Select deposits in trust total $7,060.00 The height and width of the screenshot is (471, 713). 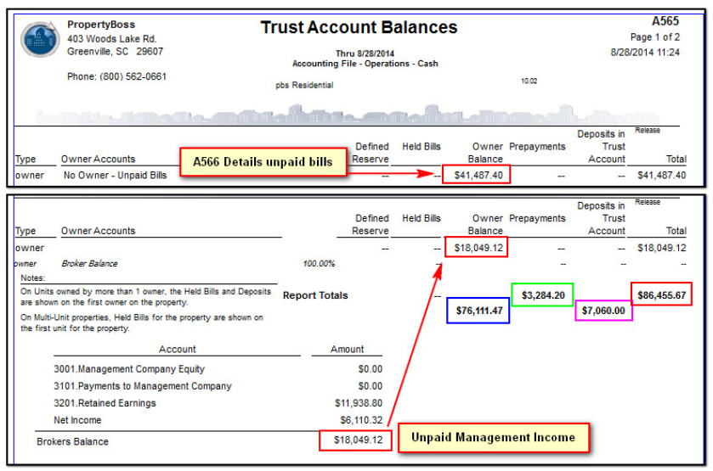pos(603,311)
